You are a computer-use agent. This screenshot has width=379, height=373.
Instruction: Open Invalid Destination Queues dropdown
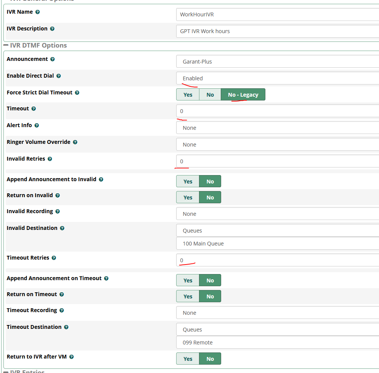pyautogui.click(x=278, y=231)
